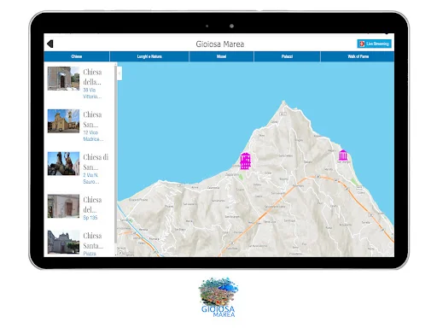Open the Live Streaming button
Viewport: 437px width, 328px height.
click(374, 44)
